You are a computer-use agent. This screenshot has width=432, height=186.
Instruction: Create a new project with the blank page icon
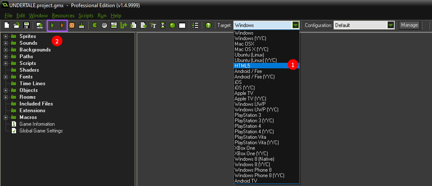click(7, 25)
